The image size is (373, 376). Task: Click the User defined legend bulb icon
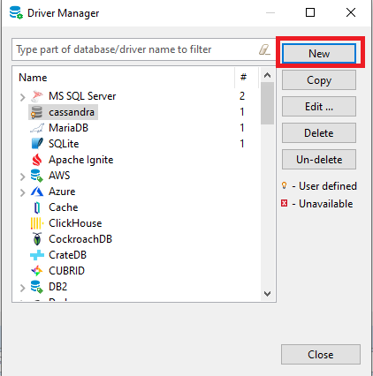click(x=284, y=185)
